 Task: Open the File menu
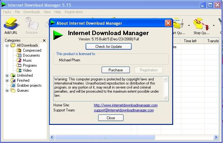(17, 12)
